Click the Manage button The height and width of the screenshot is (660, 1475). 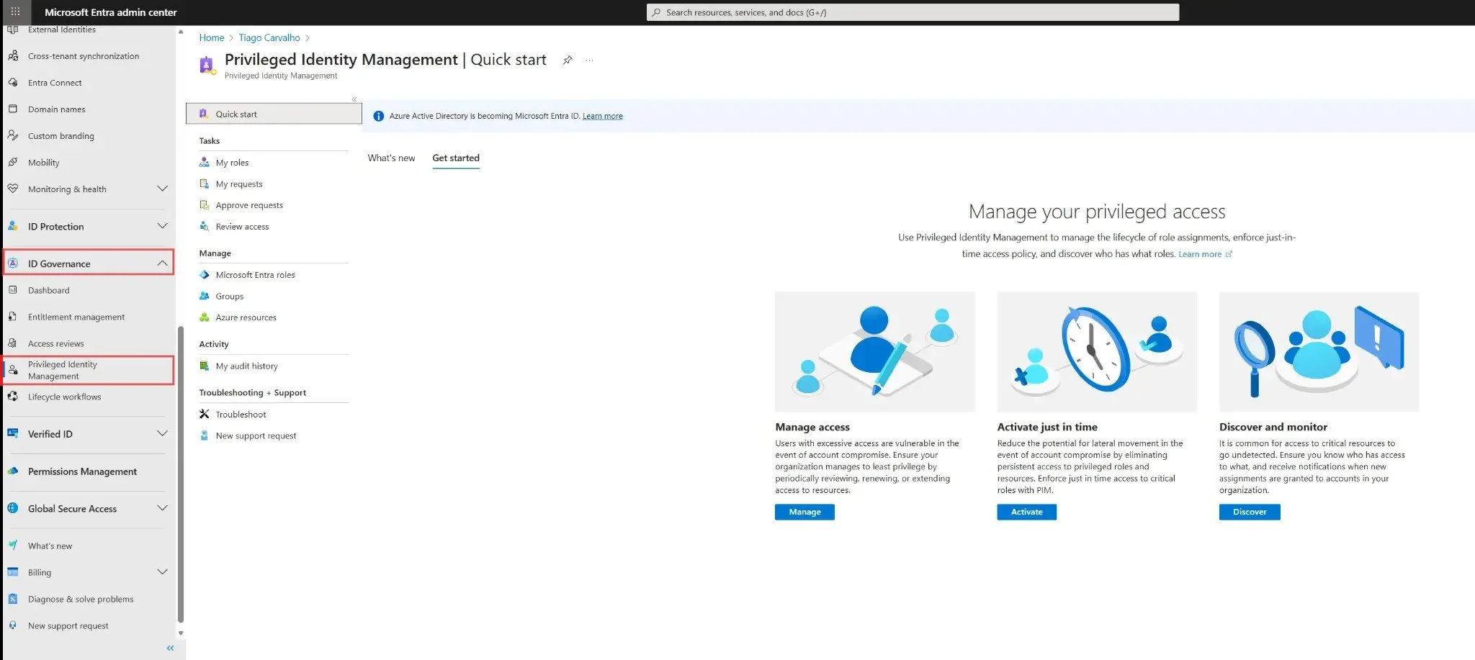click(x=804, y=512)
